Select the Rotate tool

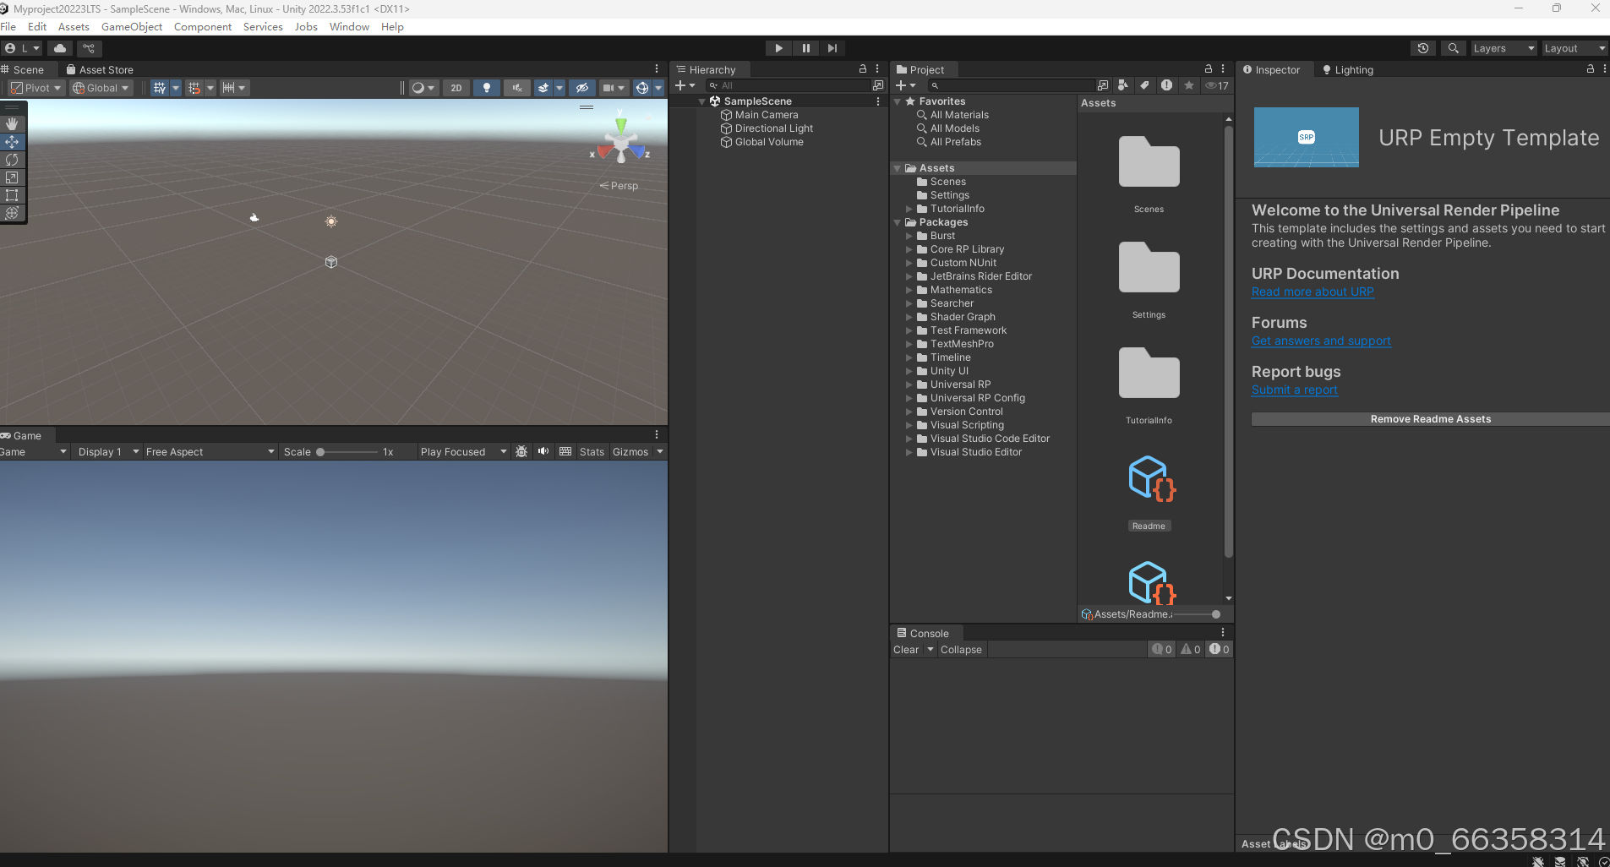(x=12, y=159)
